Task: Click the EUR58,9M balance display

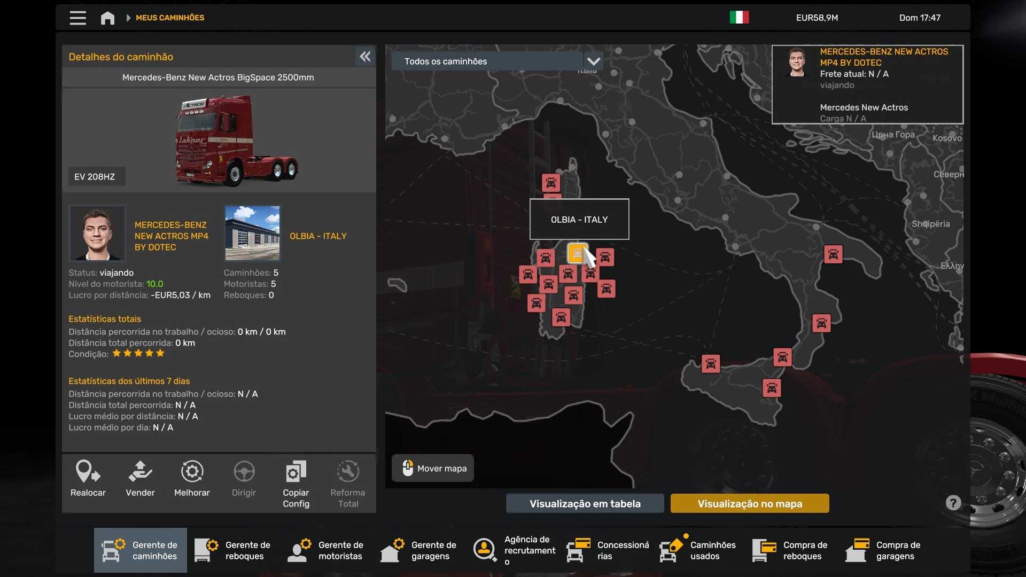Action: [x=817, y=18]
